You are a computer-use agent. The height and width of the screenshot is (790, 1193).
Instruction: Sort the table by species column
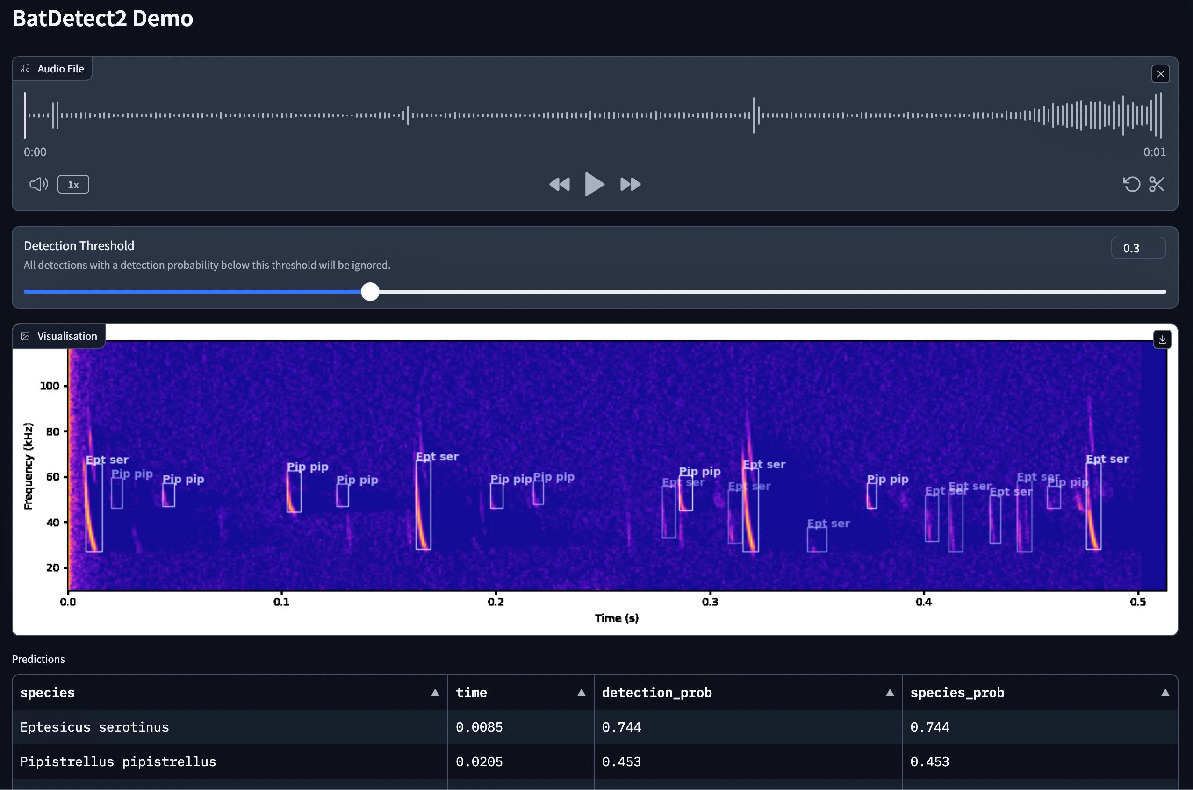coord(435,692)
